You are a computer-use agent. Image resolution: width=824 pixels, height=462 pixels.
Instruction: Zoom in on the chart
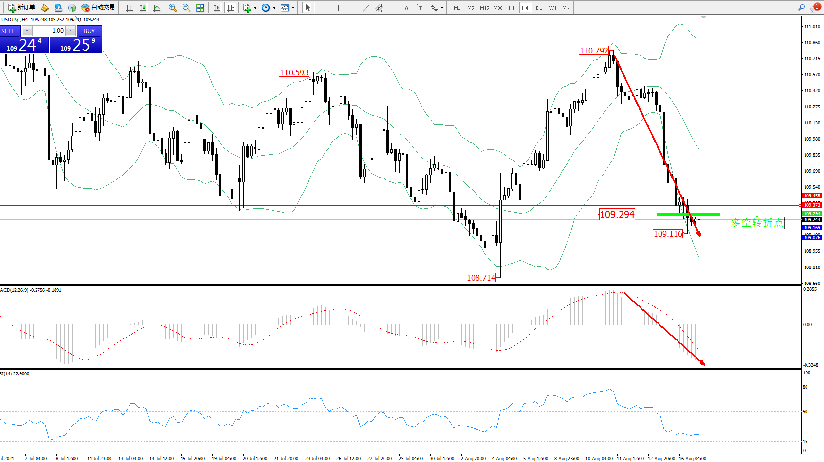[x=173, y=8]
